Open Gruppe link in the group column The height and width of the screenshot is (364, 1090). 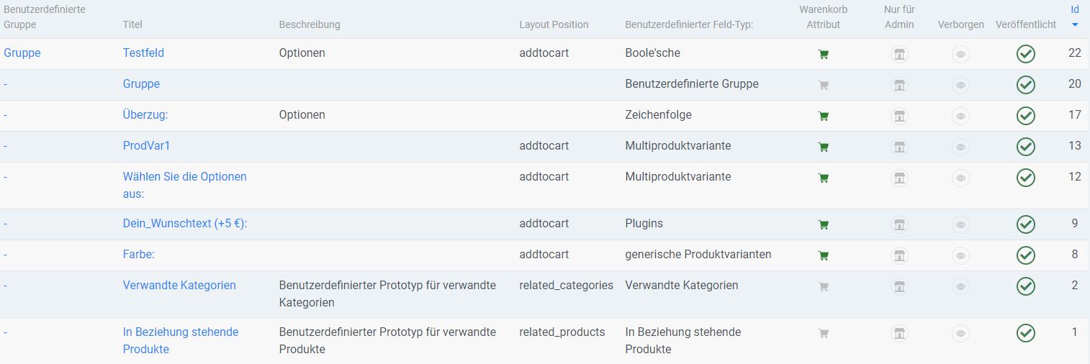pyautogui.click(x=22, y=53)
